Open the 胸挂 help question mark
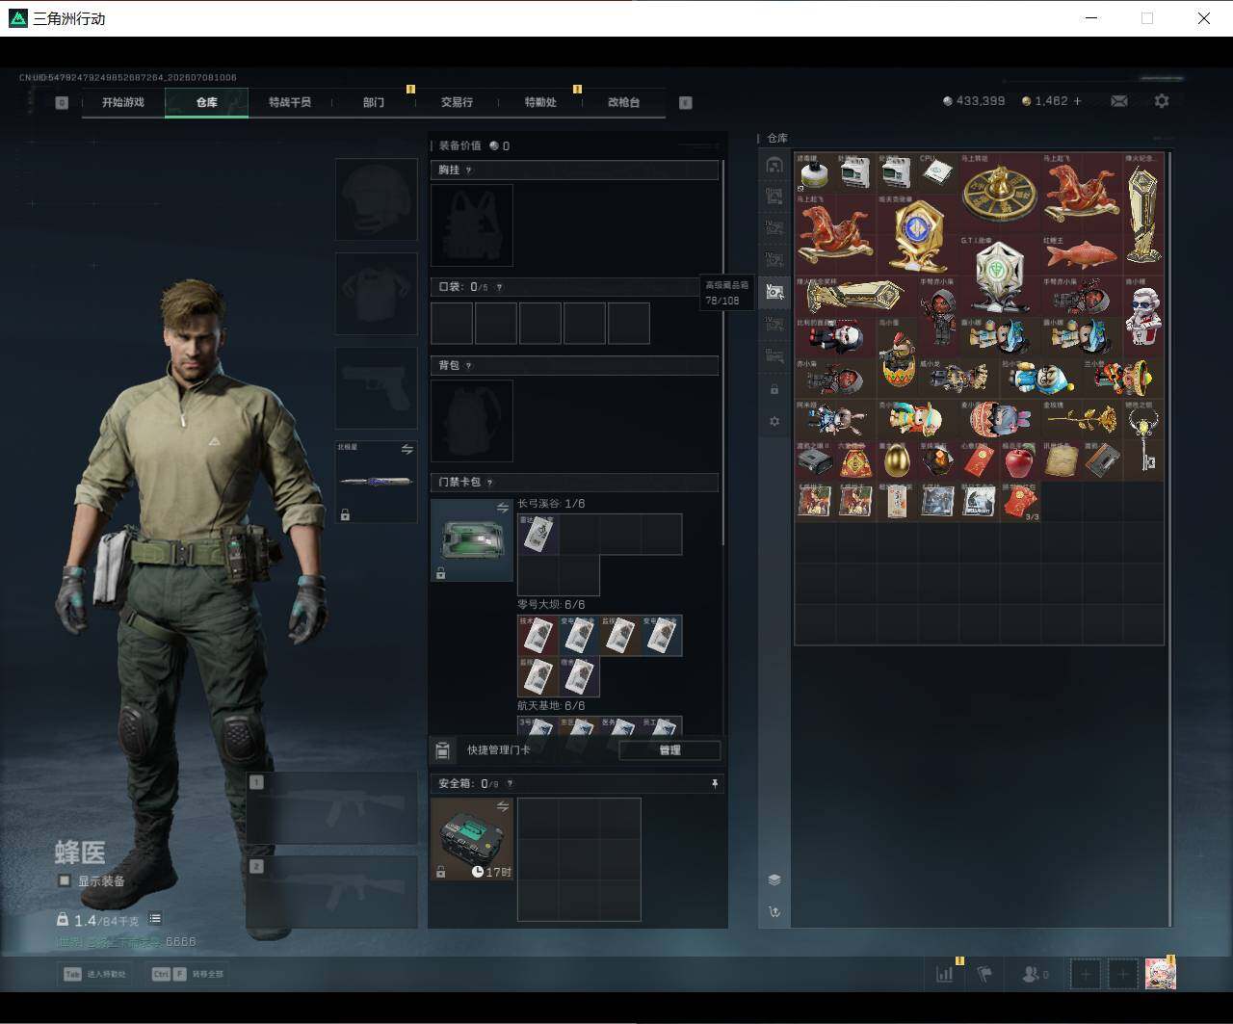The width and height of the screenshot is (1233, 1024). [x=469, y=171]
